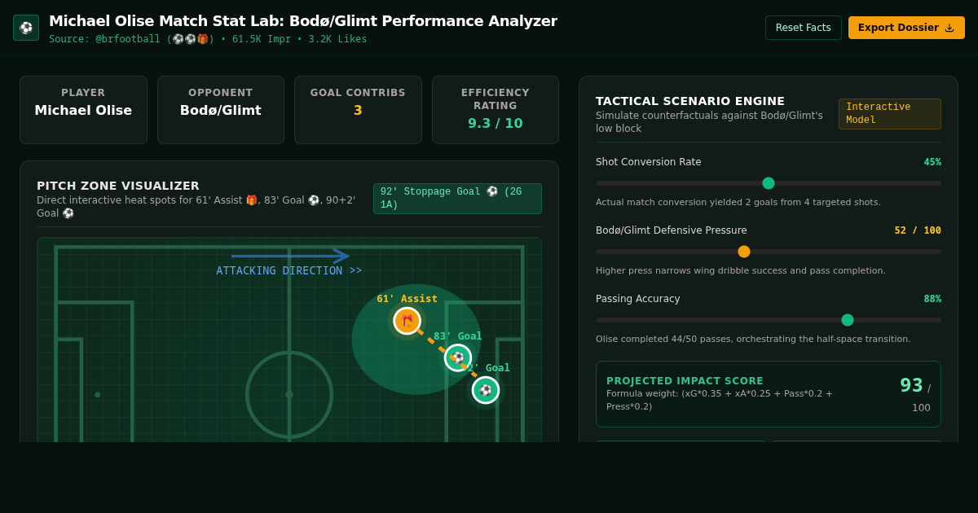978x513 pixels.
Task: Click the Pitch Zone Visualizer heading
Action: tap(118, 186)
